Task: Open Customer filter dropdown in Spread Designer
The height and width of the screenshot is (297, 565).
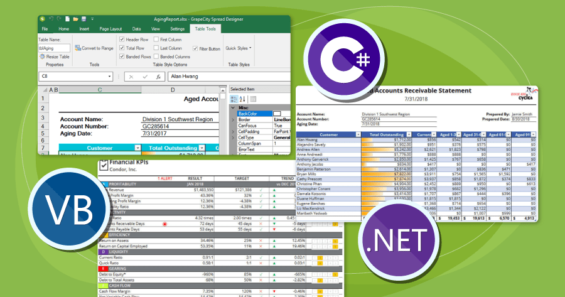Action: click(x=137, y=148)
